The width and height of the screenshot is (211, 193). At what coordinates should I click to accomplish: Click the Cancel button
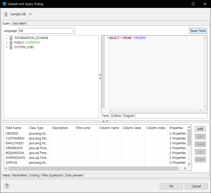(x=196, y=186)
